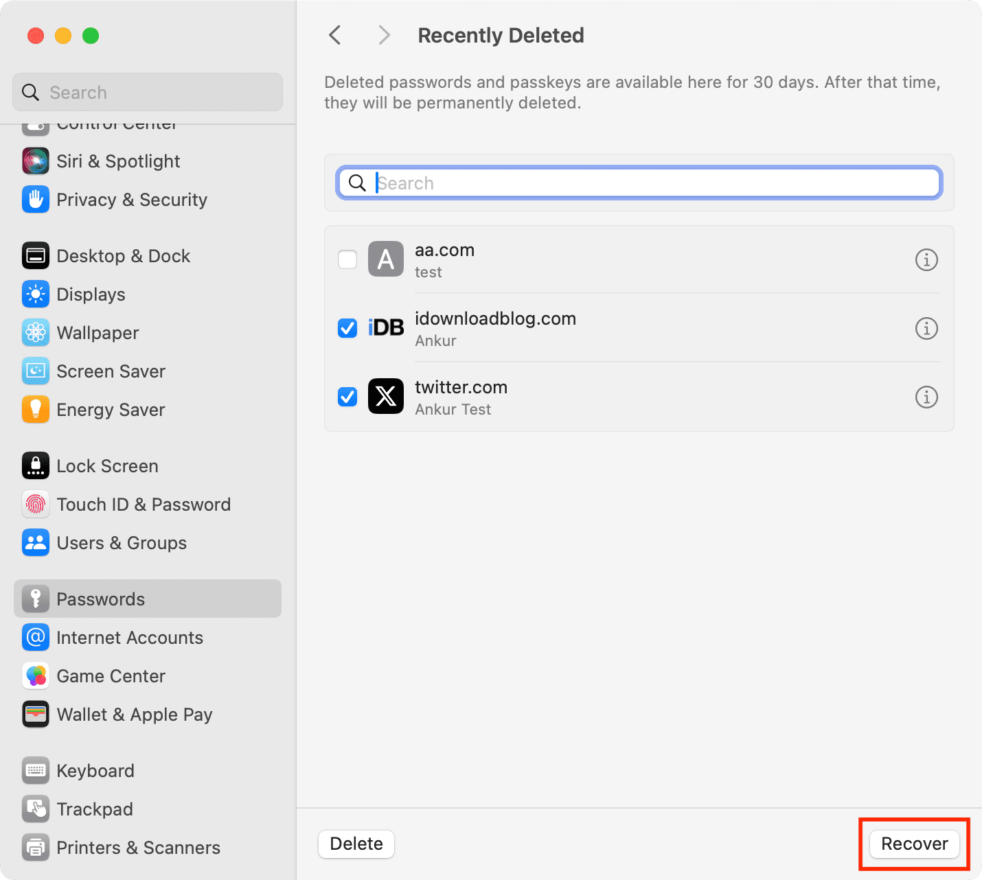Click the Users & Groups icon
Viewport: 982px width, 880px height.
[x=36, y=543]
